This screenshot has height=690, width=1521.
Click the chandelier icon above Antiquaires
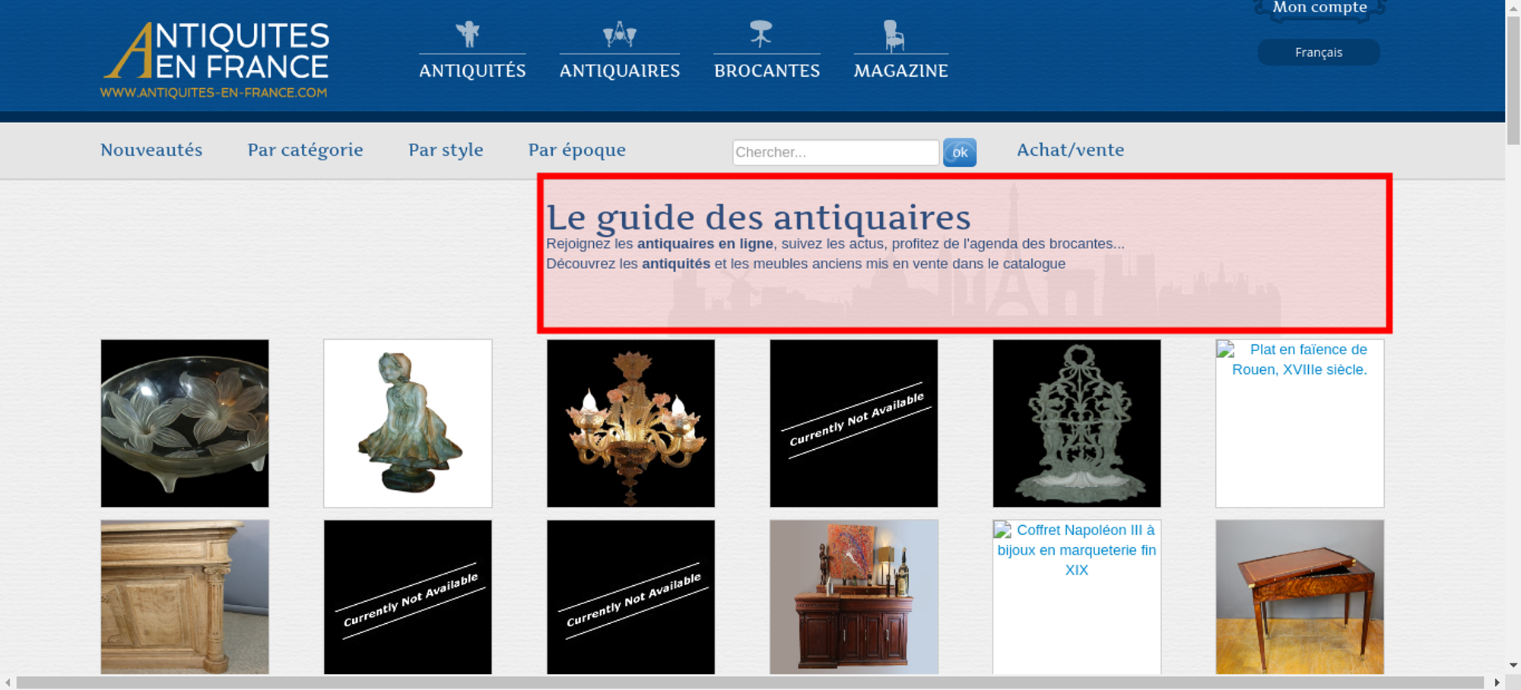coord(619,34)
